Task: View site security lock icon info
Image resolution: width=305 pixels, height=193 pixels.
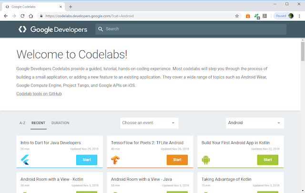Action: point(41,16)
